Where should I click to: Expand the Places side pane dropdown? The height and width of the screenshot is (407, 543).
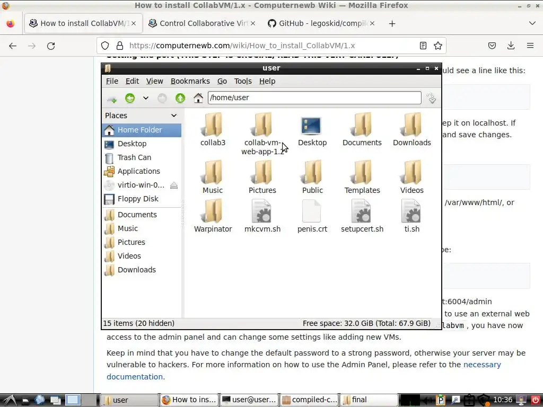[x=174, y=116]
